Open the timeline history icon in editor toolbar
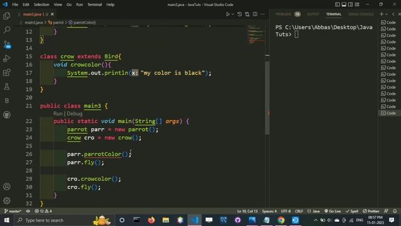Viewport: 401px width, 226px height. click(239, 14)
